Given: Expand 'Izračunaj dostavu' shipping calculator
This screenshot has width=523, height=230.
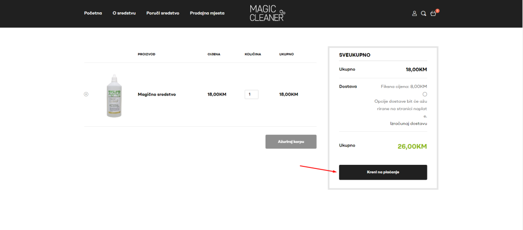Looking at the screenshot, I should click(409, 124).
